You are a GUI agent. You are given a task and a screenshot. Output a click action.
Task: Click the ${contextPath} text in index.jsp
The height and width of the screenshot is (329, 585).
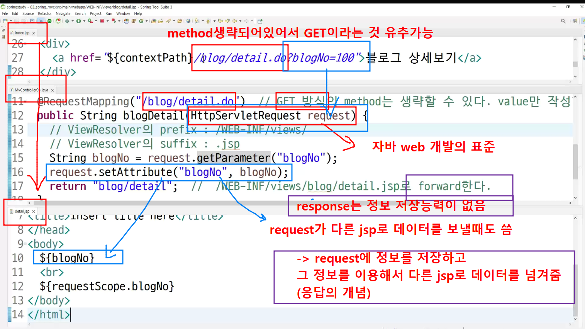tap(149, 58)
